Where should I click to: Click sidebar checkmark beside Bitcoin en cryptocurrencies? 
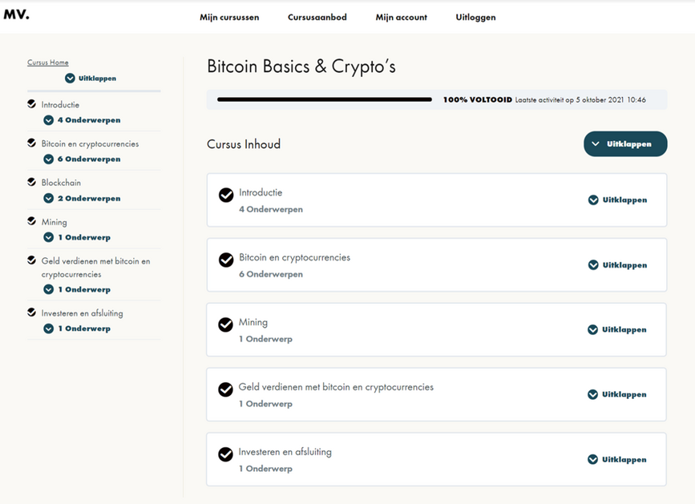tap(31, 143)
